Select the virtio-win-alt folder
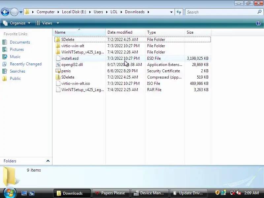Image resolution: width=264 pixels, height=198 pixels. 73,46
